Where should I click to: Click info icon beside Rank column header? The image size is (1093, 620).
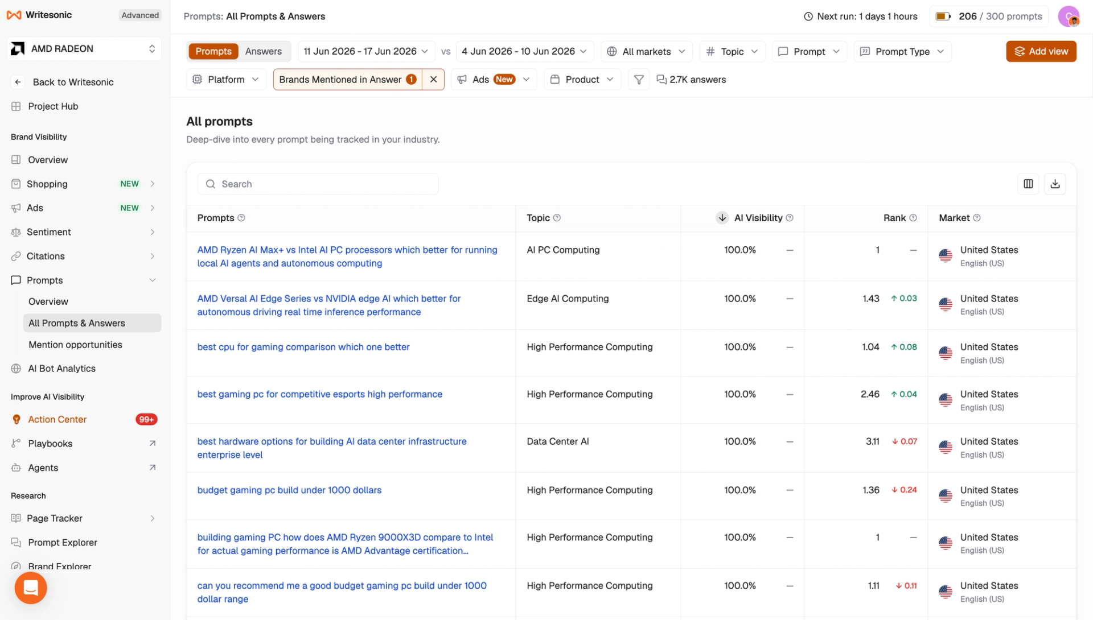click(x=913, y=218)
